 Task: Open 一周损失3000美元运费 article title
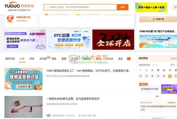click(73, 99)
